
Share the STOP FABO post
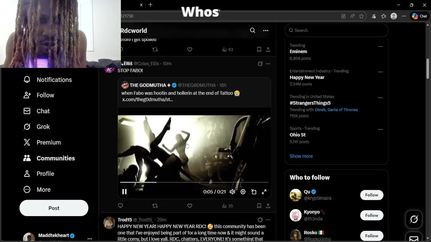pos(268,206)
